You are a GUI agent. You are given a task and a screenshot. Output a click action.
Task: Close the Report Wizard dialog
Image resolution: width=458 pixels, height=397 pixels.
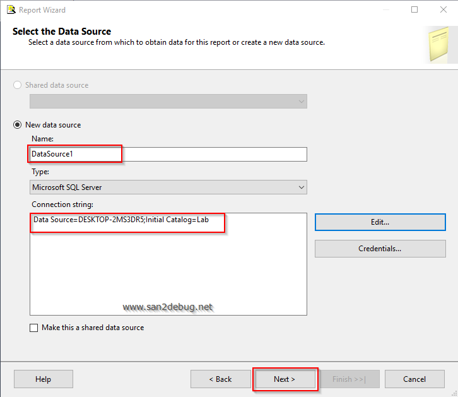click(443, 9)
